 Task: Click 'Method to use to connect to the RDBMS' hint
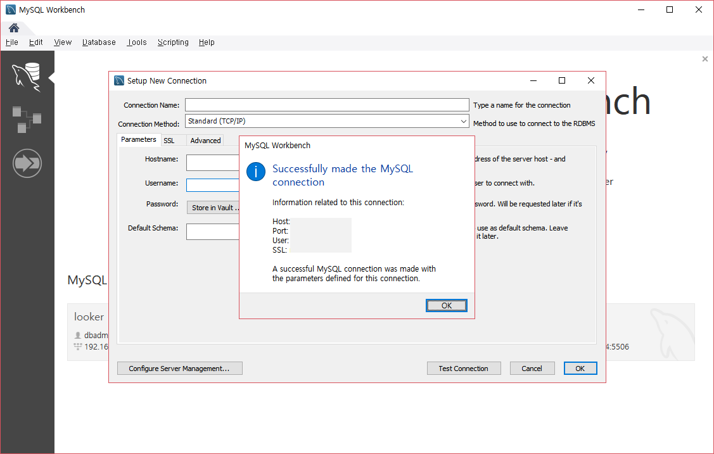tap(534, 123)
